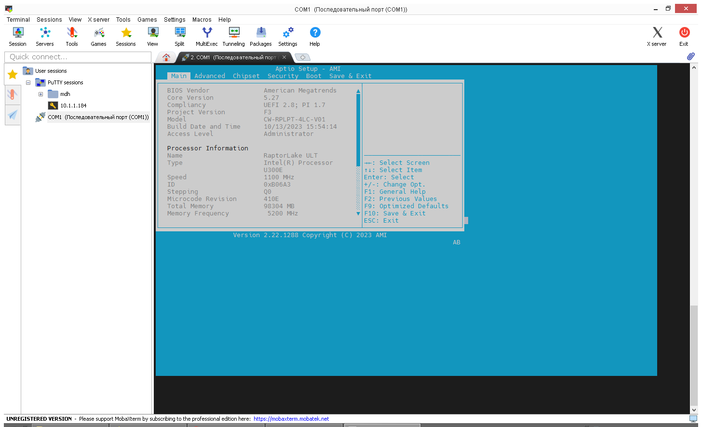Select the BIOS Save & Exit tab
Image resolution: width=702 pixels, height=427 pixels.
point(351,76)
